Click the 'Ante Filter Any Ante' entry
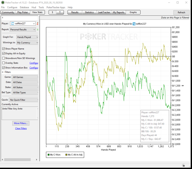Viewport: 192px width, 169px height. pos(12,109)
